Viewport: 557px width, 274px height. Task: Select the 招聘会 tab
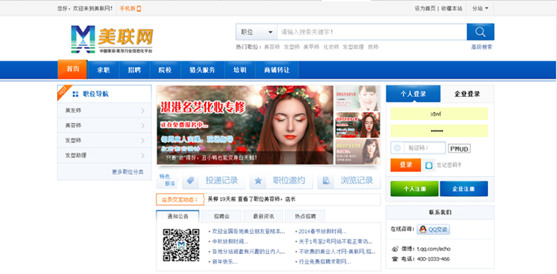[221, 216]
